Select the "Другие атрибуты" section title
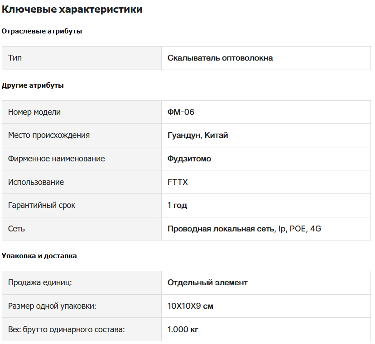This screenshot has height=344, width=375. 33,85
